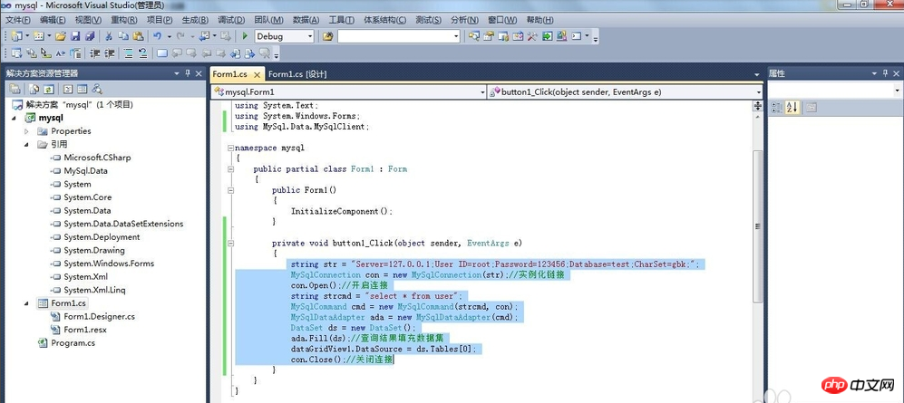
Task: Toggle auto-hide pin on the 属性 panel
Action: [888, 73]
